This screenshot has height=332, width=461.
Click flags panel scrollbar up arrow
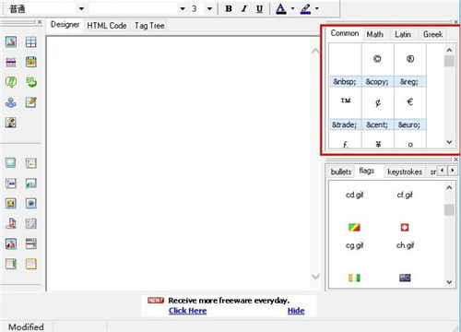(x=449, y=187)
